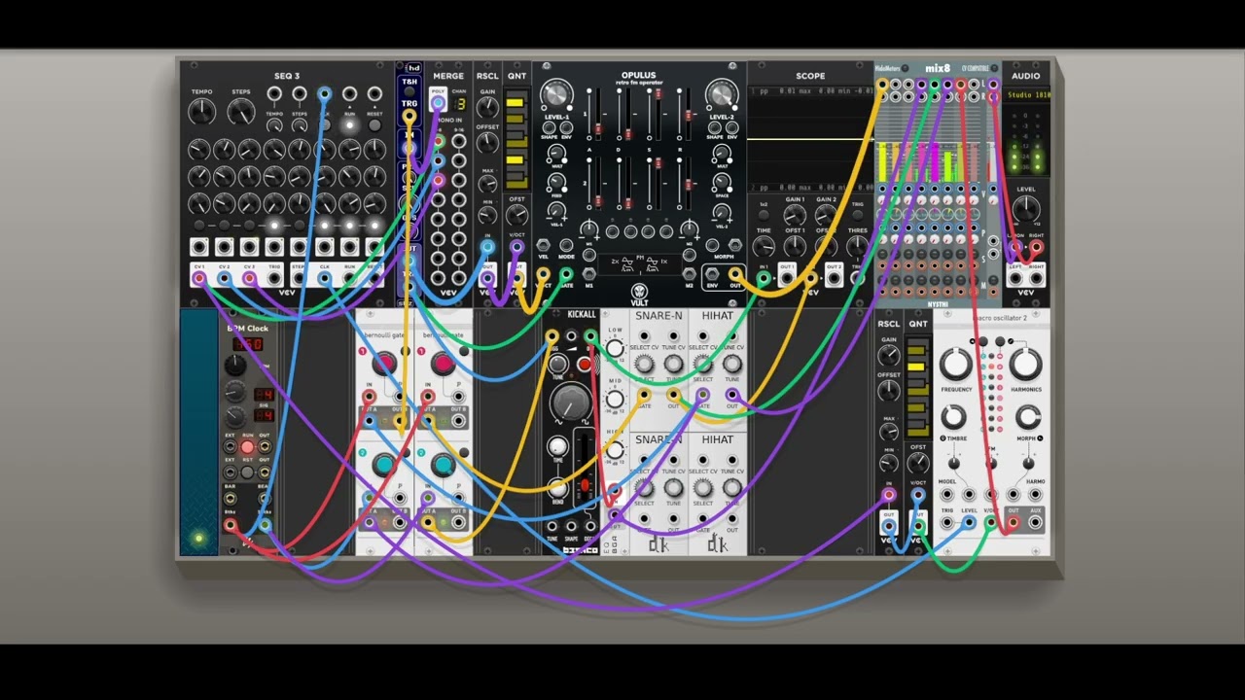The height and width of the screenshot is (700, 1245).
Task: Click the Opulus VEL input jack
Action: coord(544,245)
